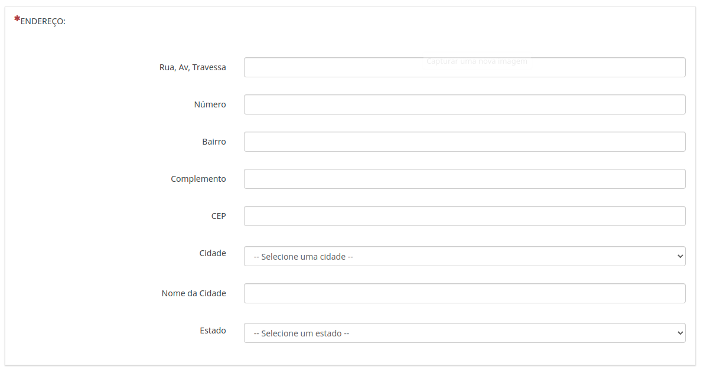
Task: Click the 'Número' field label
Action: (x=210, y=104)
